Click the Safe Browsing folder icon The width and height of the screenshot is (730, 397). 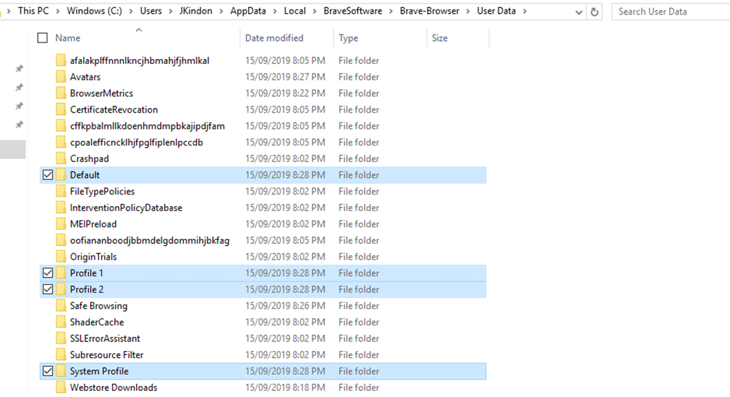coord(61,306)
